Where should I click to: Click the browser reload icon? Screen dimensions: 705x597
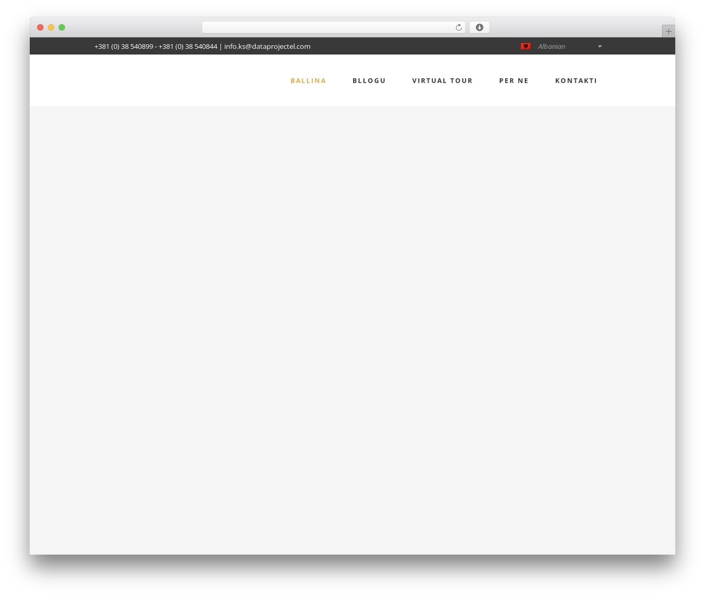pos(458,28)
